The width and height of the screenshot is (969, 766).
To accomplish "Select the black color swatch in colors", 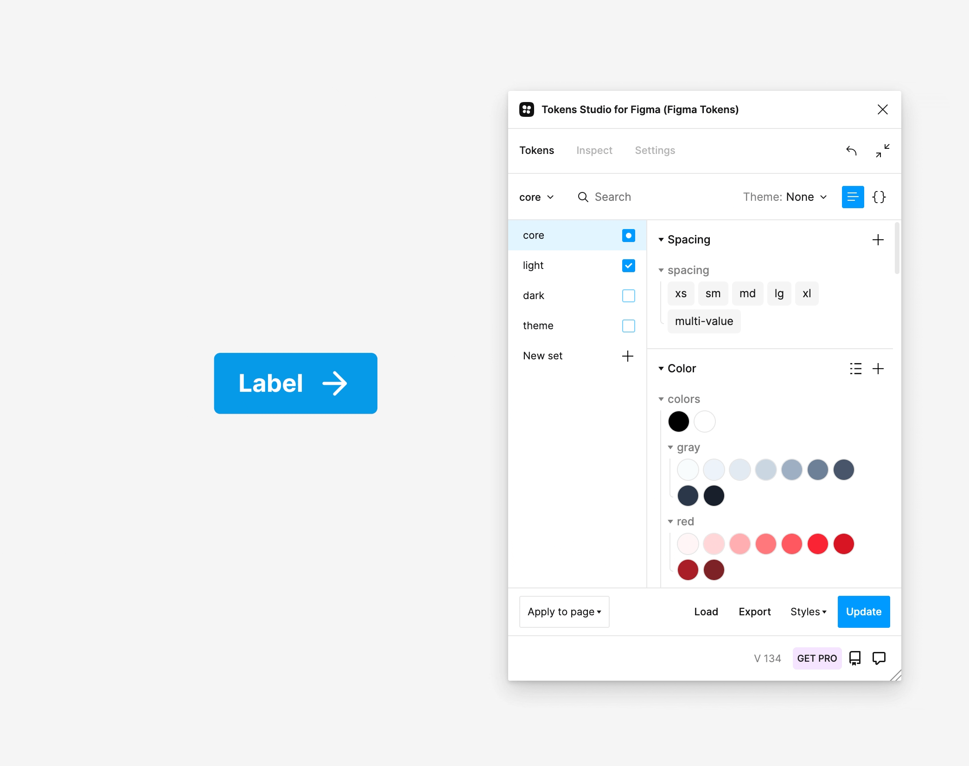I will tap(679, 421).
